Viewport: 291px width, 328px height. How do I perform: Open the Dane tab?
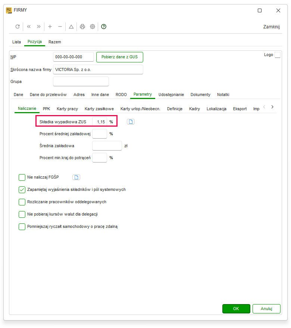(x=18, y=95)
